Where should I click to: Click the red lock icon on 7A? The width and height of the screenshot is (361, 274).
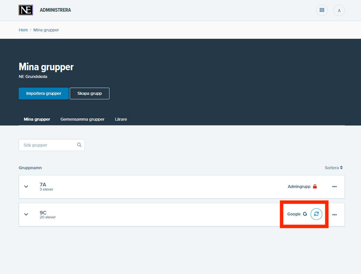315,187
